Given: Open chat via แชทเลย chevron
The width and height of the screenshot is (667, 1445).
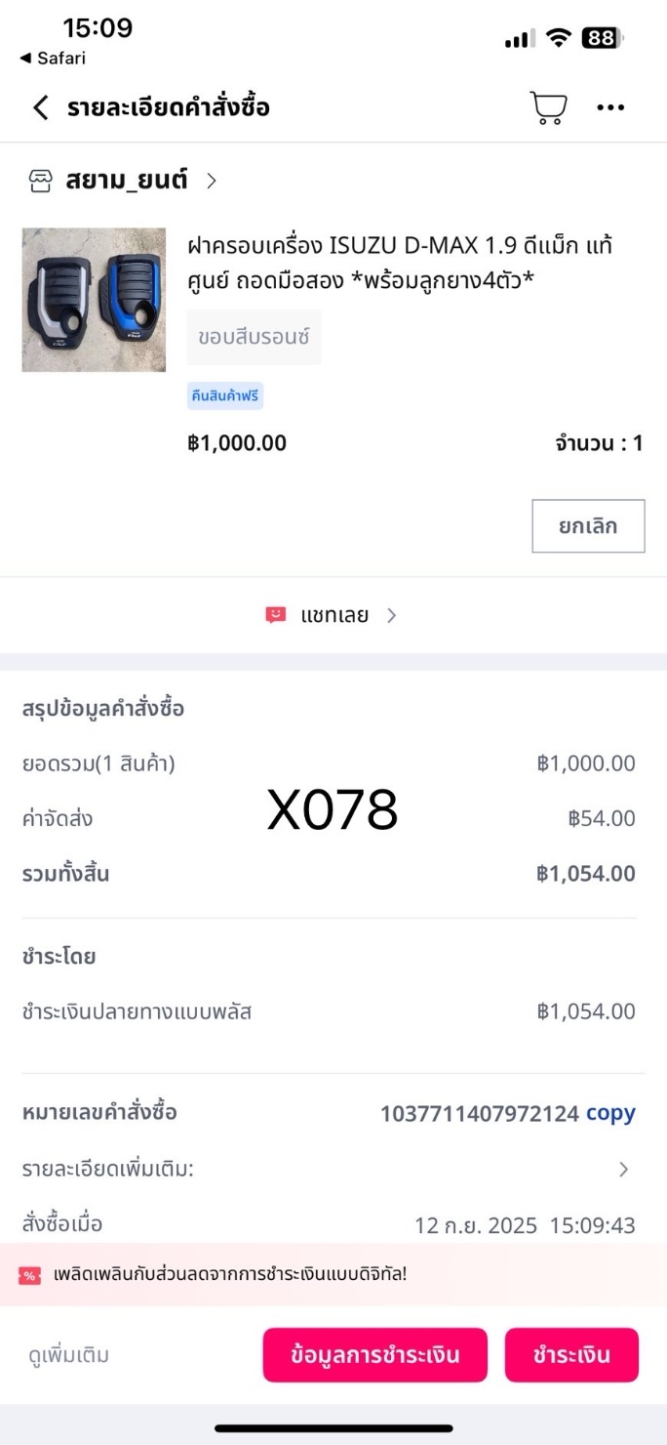Looking at the screenshot, I should [392, 615].
